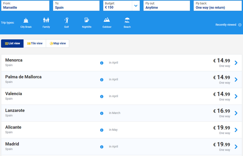Select the Madrid €19.99 fare
The image size is (243, 156).
click(x=221, y=144)
